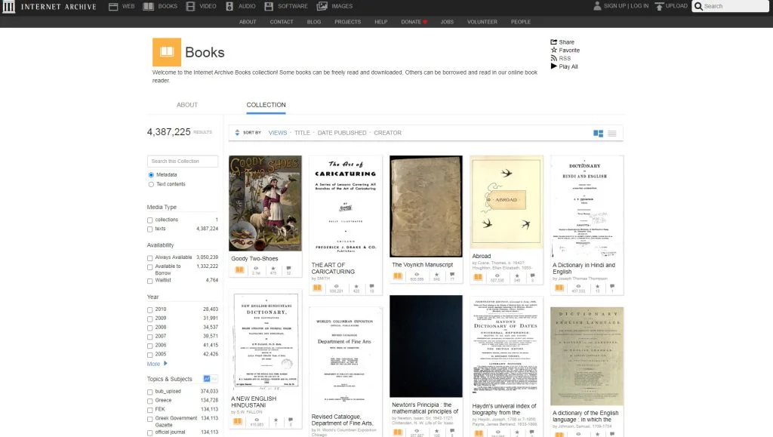This screenshot has height=437, width=773.
Task: Open the Audio section icon
Action: [x=229, y=6]
